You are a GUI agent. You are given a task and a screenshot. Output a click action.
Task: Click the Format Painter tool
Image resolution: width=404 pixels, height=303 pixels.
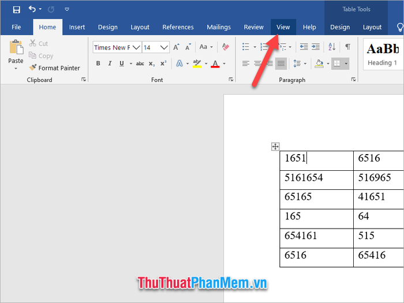pos(55,68)
